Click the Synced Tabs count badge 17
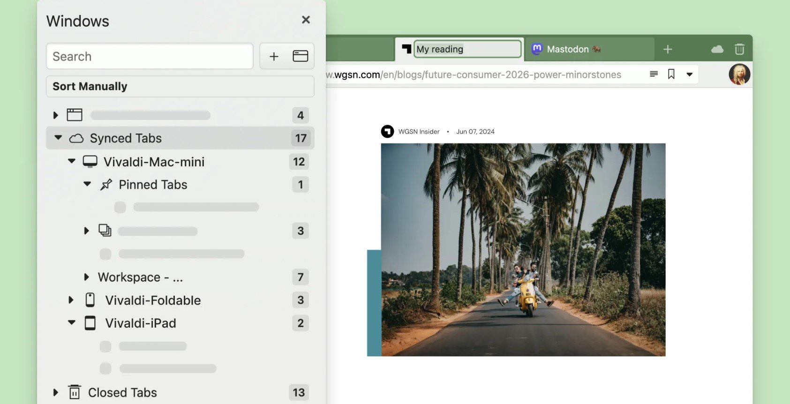790x404 pixels. (301, 138)
